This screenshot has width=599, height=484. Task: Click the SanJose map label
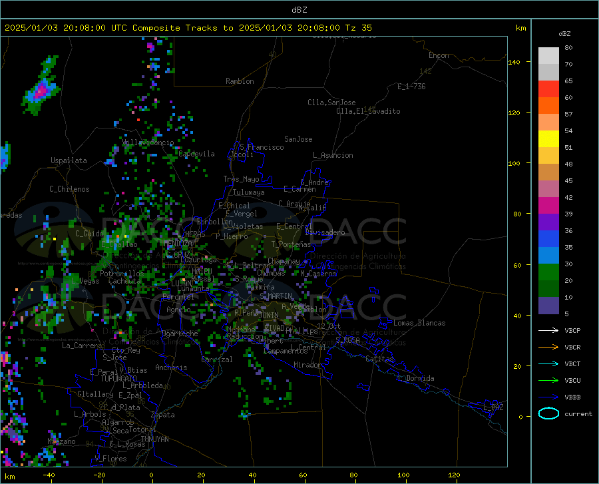click(298, 139)
